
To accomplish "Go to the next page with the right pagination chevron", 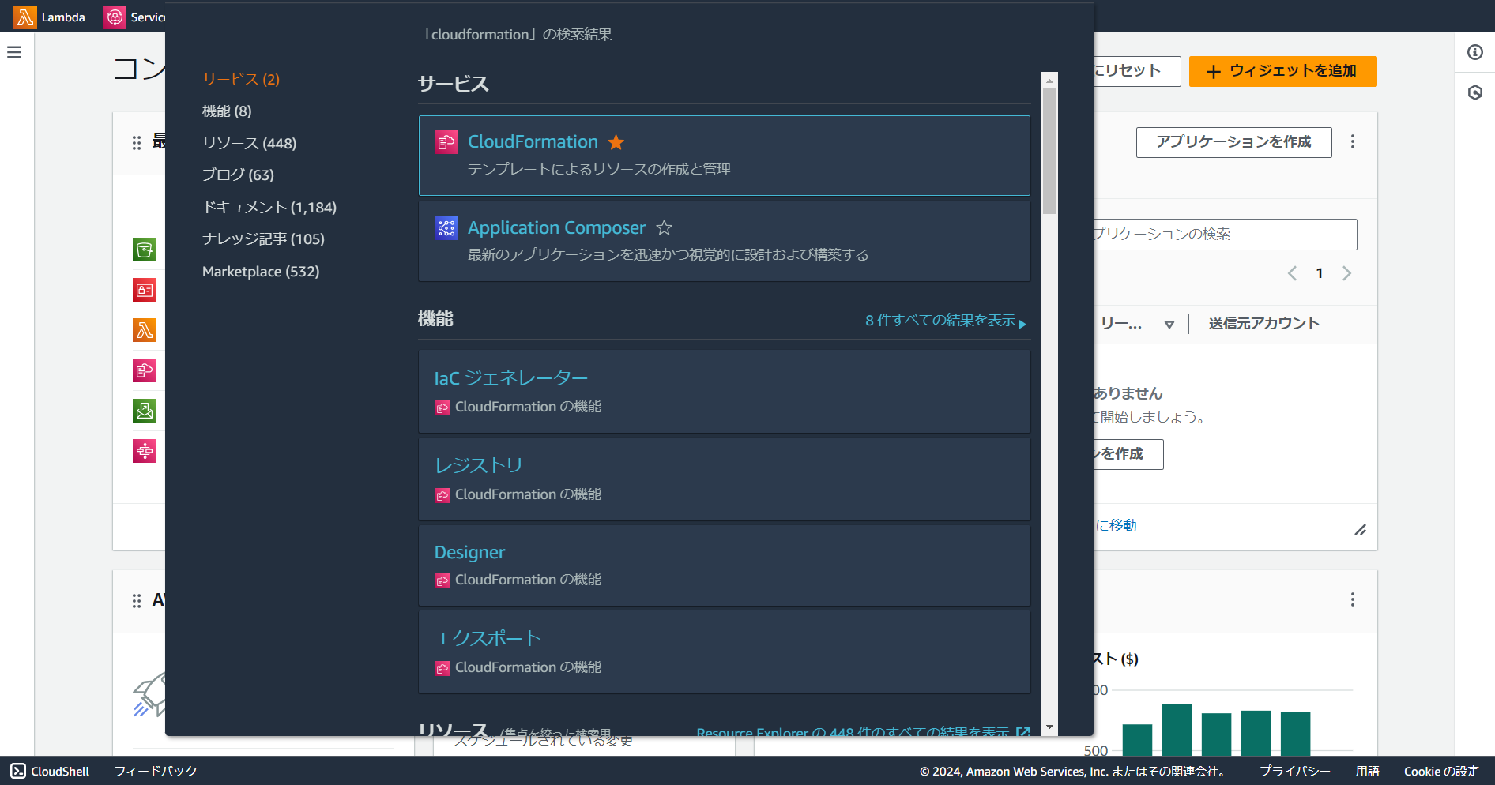I will [x=1347, y=273].
